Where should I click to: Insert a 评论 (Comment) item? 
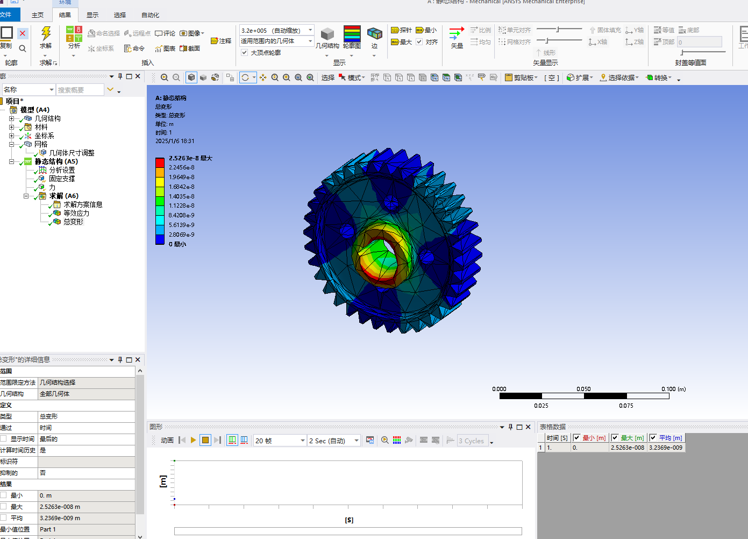(x=165, y=33)
